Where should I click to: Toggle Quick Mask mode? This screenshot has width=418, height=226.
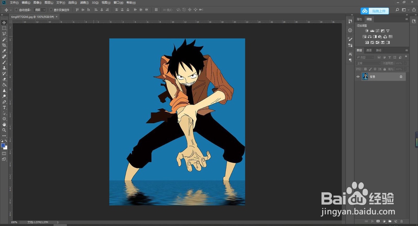tap(4, 153)
